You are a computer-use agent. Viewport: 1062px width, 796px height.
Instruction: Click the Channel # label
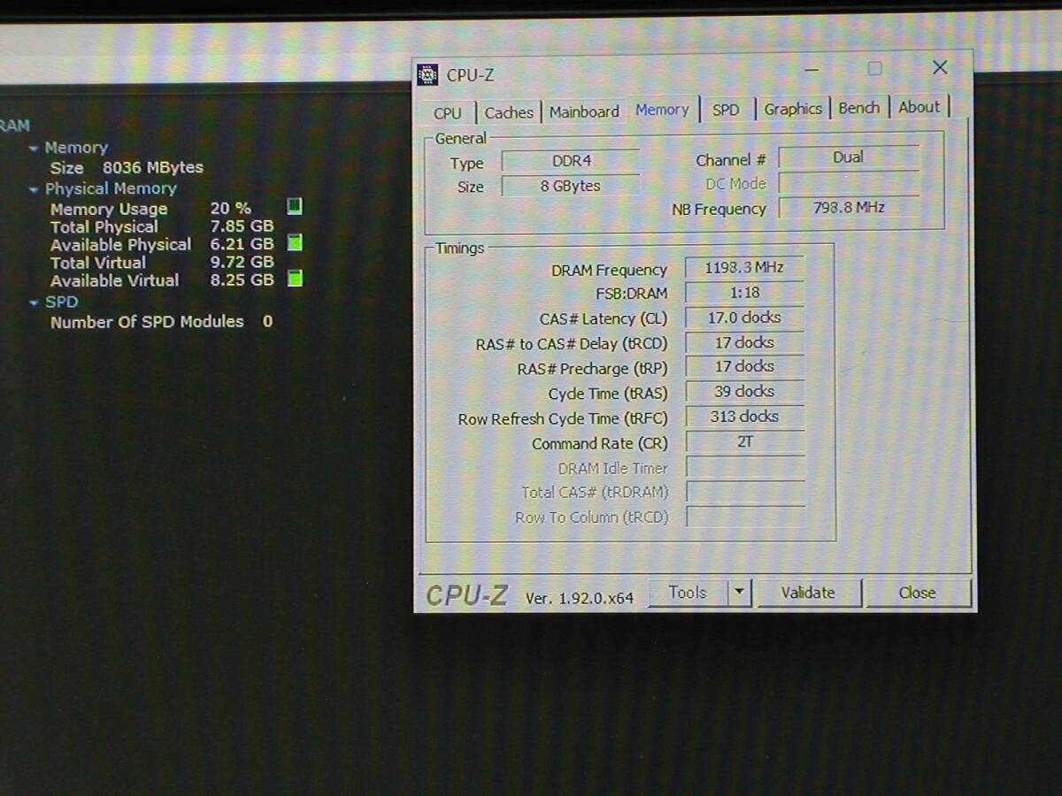coord(731,160)
